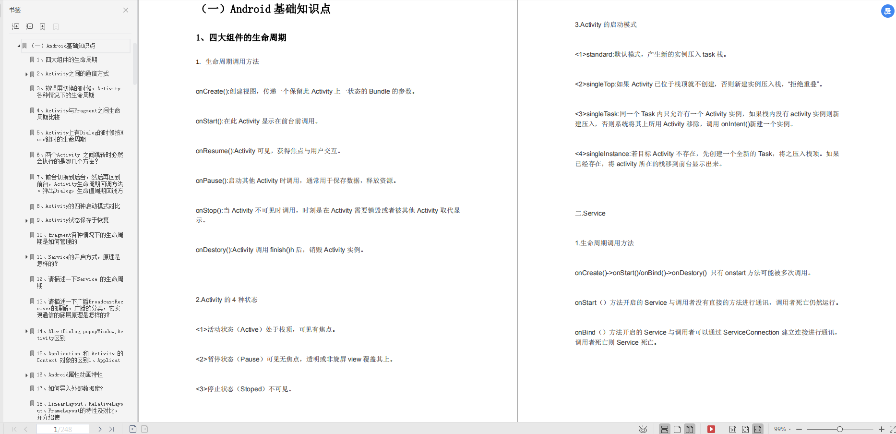Expand the 9、Activity状态保存于恢复 bookmark
Screen dimensions: 896x434
(x=26, y=221)
